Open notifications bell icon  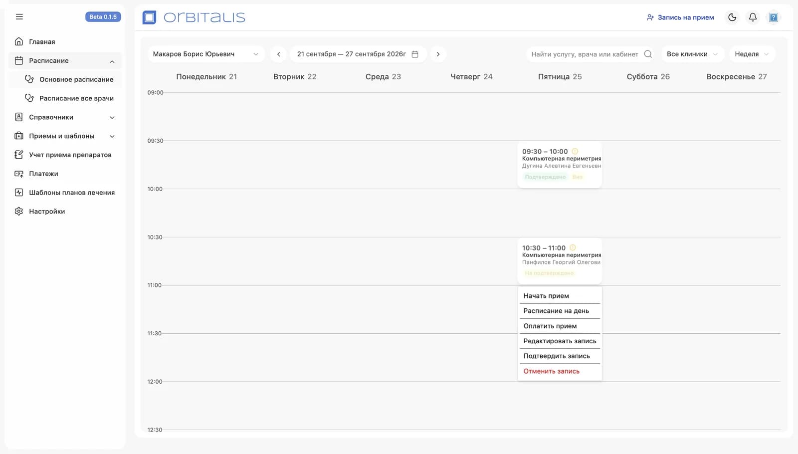coord(753,17)
